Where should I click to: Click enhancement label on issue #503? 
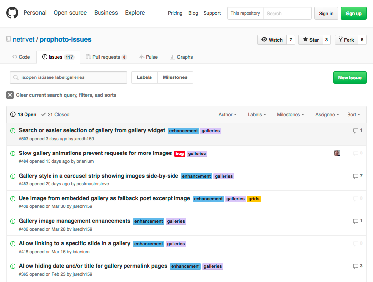point(183,131)
